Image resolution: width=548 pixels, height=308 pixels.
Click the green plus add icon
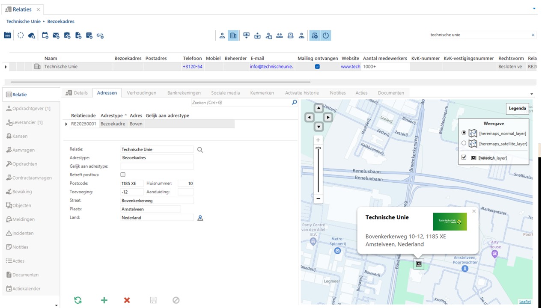(104, 300)
